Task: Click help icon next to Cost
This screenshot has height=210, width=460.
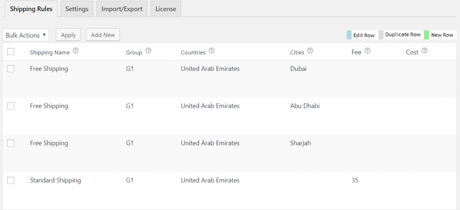Action: tap(425, 51)
